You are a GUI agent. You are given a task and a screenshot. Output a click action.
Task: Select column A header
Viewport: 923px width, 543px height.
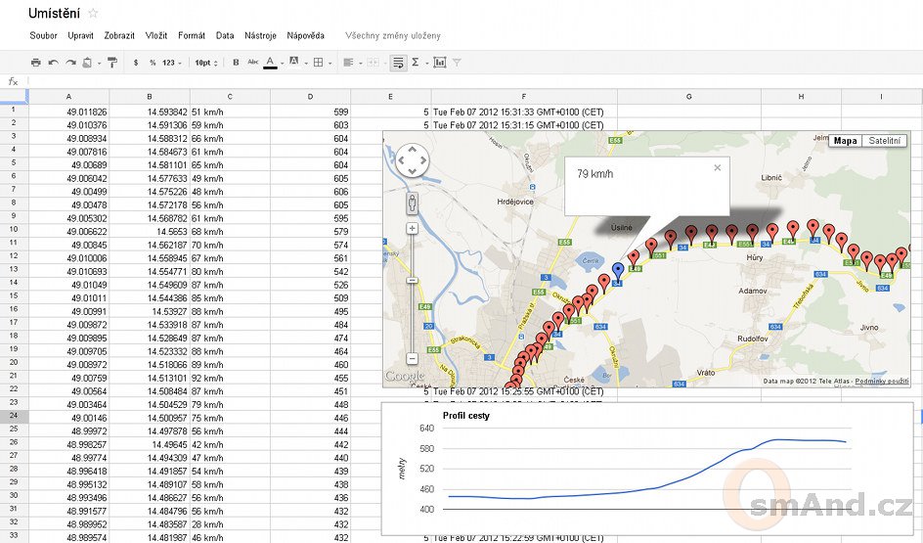(x=68, y=97)
